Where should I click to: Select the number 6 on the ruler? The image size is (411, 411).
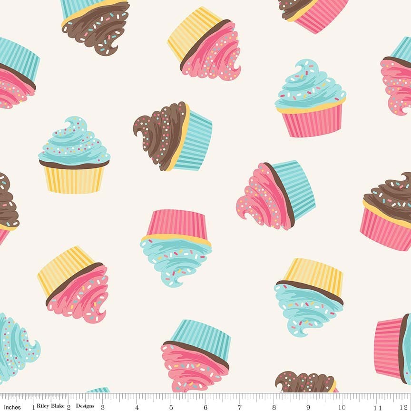coord(205,407)
